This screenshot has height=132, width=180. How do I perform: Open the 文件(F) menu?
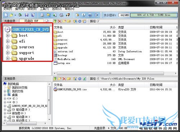pos(8,9)
